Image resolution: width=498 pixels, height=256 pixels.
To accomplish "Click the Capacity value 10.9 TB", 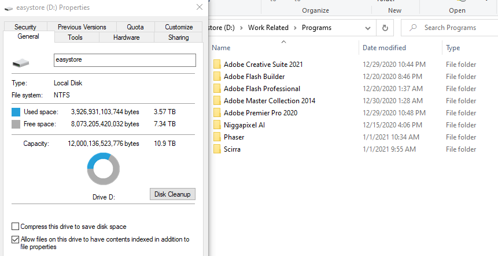I will (165, 144).
